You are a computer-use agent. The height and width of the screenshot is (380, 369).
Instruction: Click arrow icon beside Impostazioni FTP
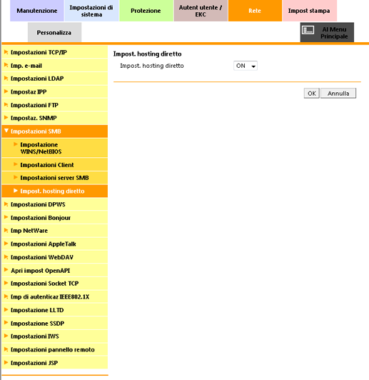click(6, 105)
